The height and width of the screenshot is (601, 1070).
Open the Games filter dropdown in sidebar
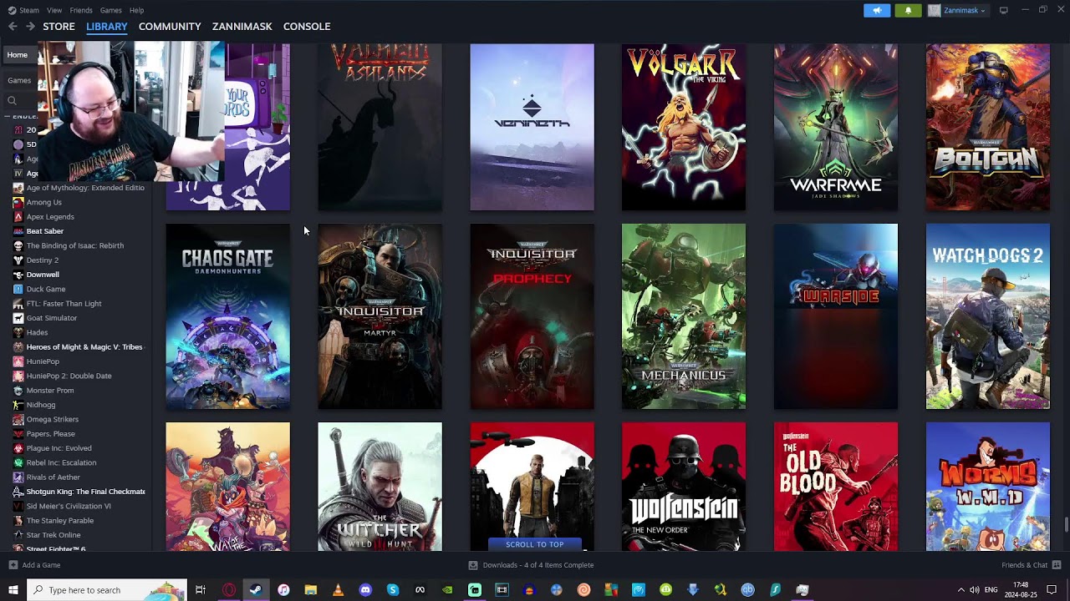(x=19, y=80)
